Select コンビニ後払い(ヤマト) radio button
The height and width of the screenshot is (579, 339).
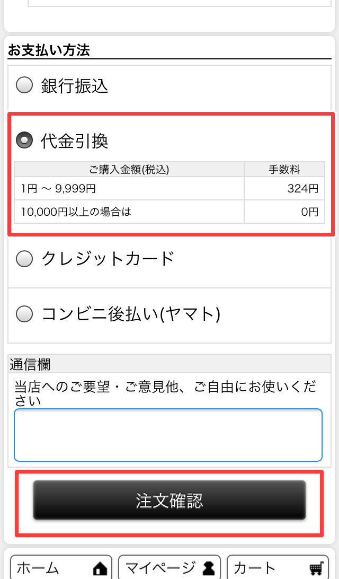[24, 314]
